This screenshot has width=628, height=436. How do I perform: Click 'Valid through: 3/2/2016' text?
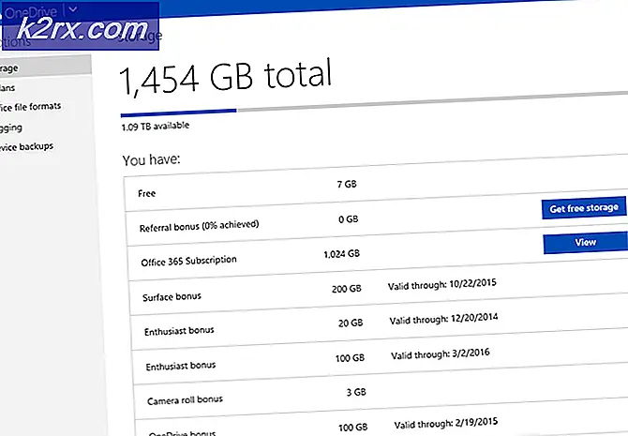pos(441,353)
